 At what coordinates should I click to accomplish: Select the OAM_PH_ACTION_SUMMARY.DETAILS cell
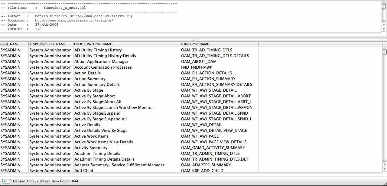coord(219,84)
